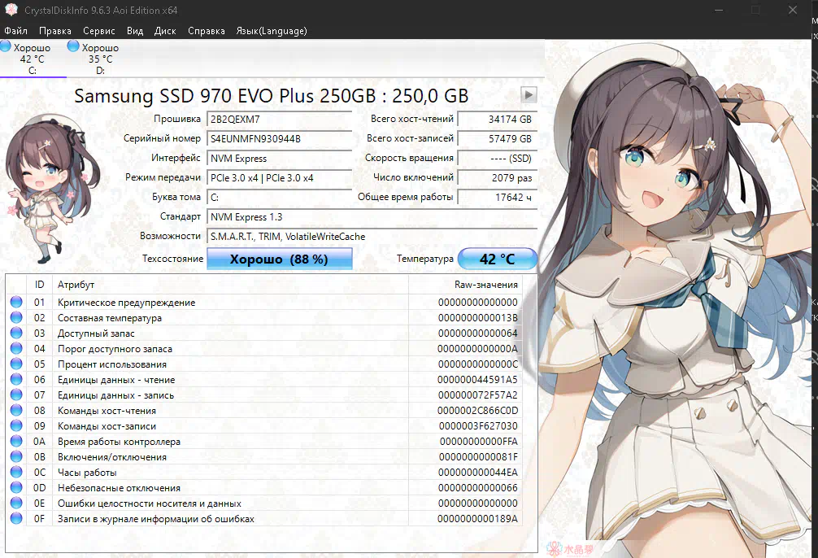Image resolution: width=818 pixels, height=558 pixels.
Task: Click the raw value 000000000189A
Action: [477, 519]
